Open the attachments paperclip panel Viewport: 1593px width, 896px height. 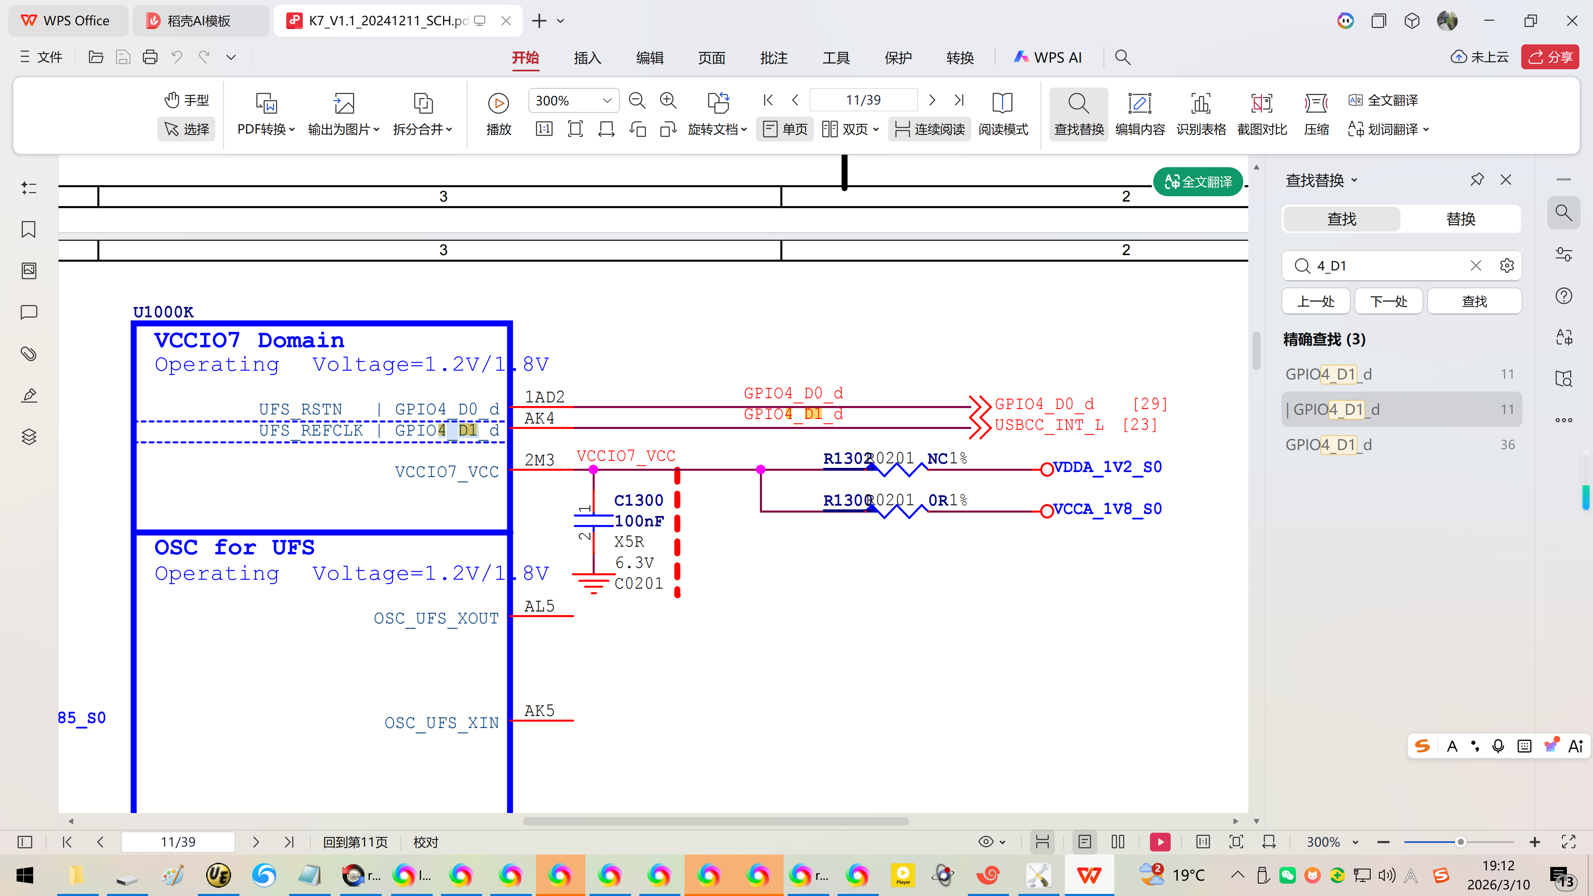pyautogui.click(x=29, y=354)
